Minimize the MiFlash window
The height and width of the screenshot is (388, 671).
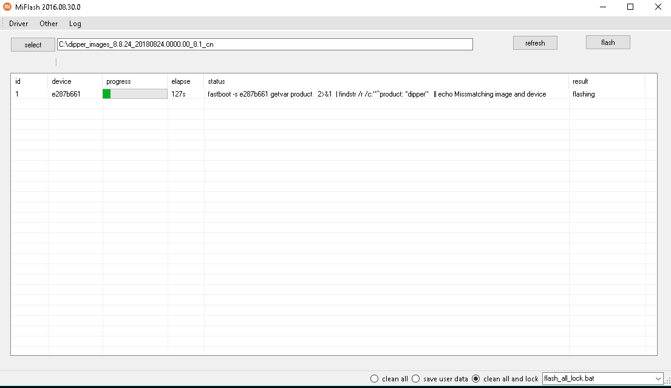click(x=602, y=7)
